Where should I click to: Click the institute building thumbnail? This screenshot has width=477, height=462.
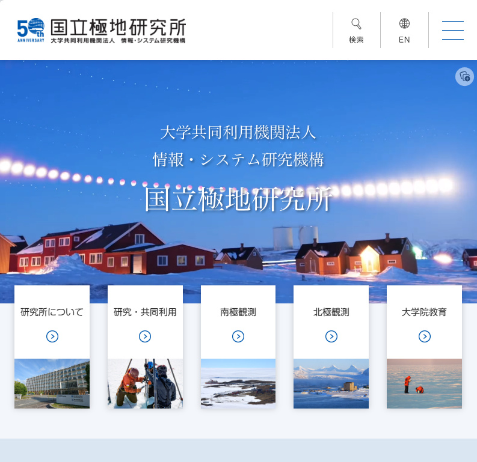pos(52,383)
